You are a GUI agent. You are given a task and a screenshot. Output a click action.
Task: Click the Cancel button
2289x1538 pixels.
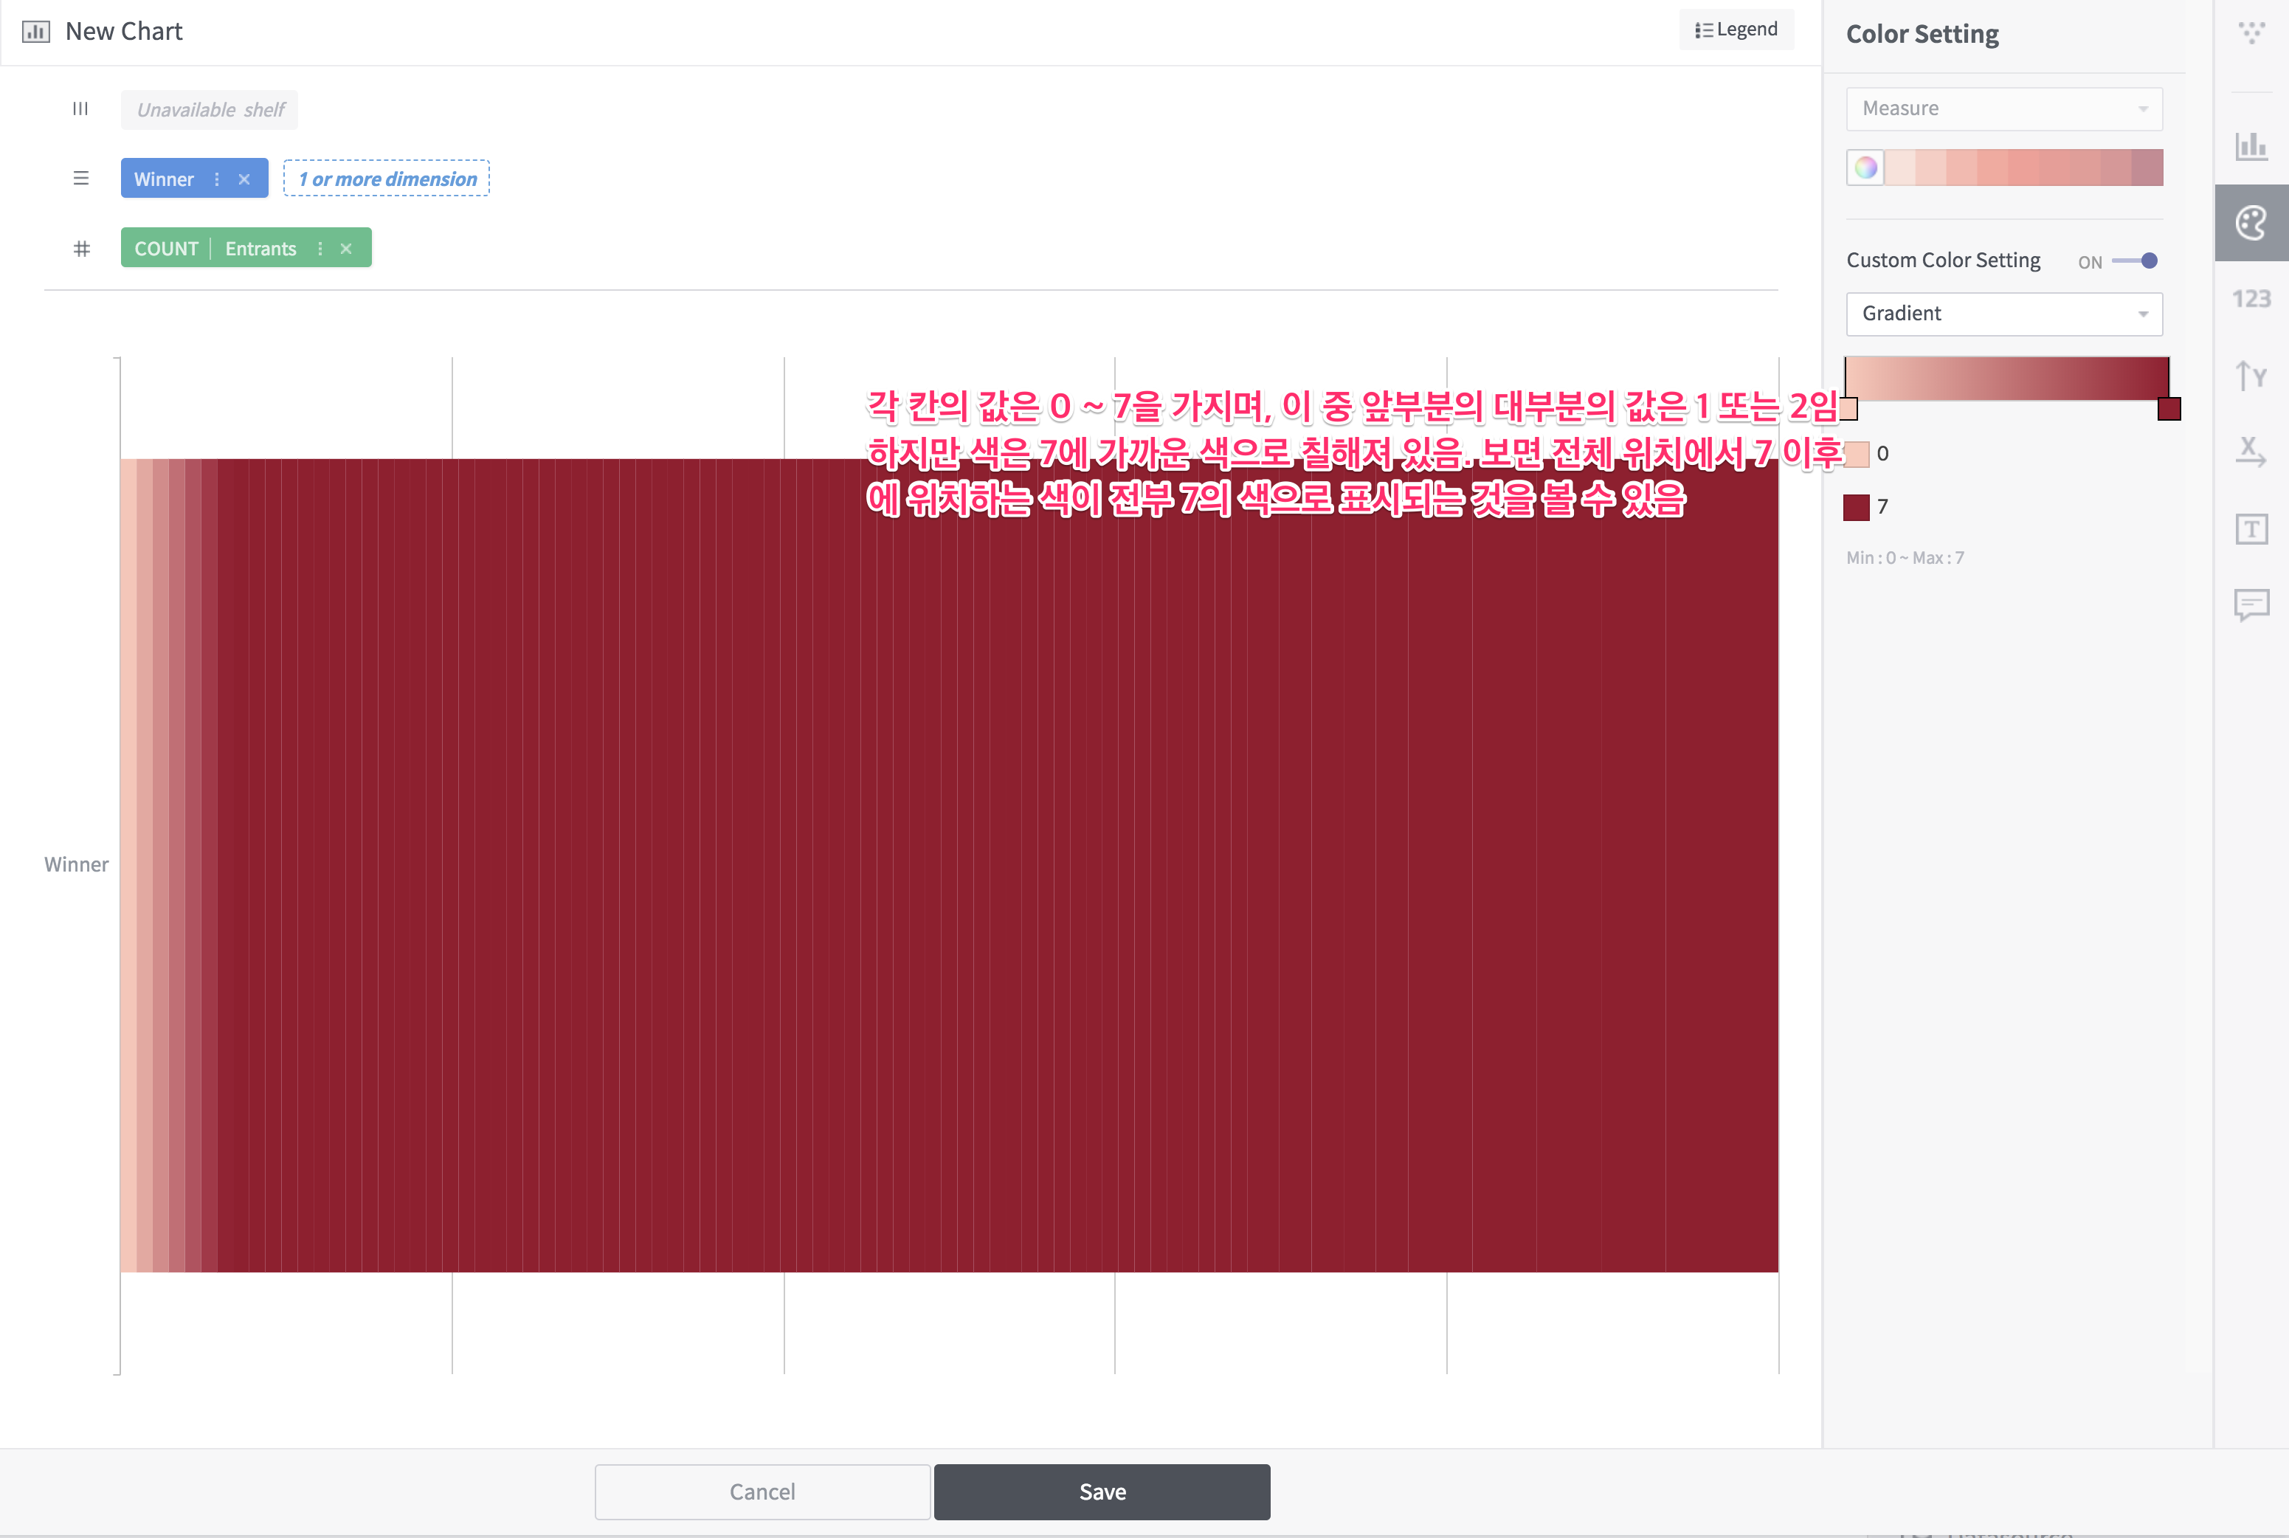(762, 1491)
